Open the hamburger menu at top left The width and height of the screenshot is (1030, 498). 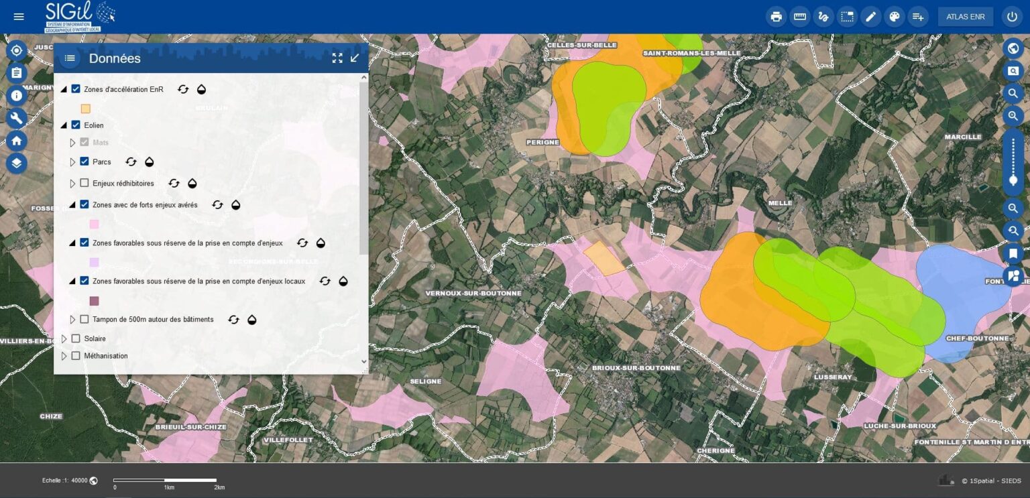tap(18, 16)
